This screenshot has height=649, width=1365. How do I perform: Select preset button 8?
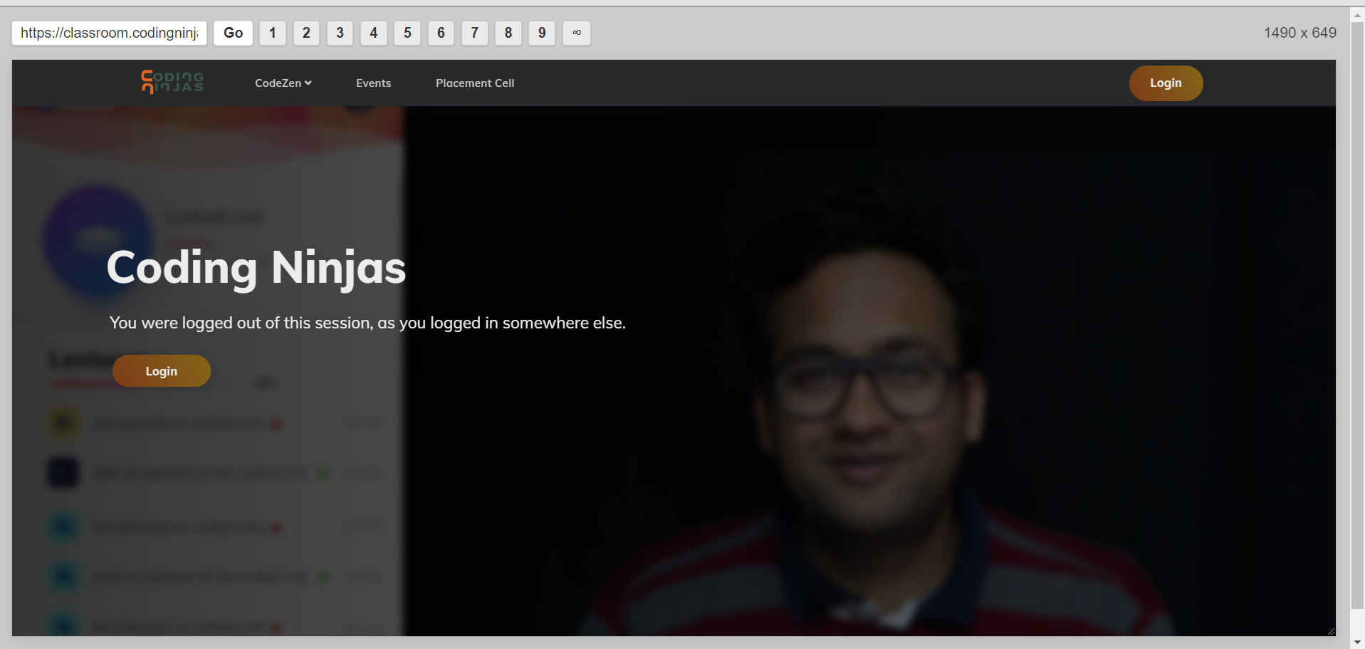(508, 33)
